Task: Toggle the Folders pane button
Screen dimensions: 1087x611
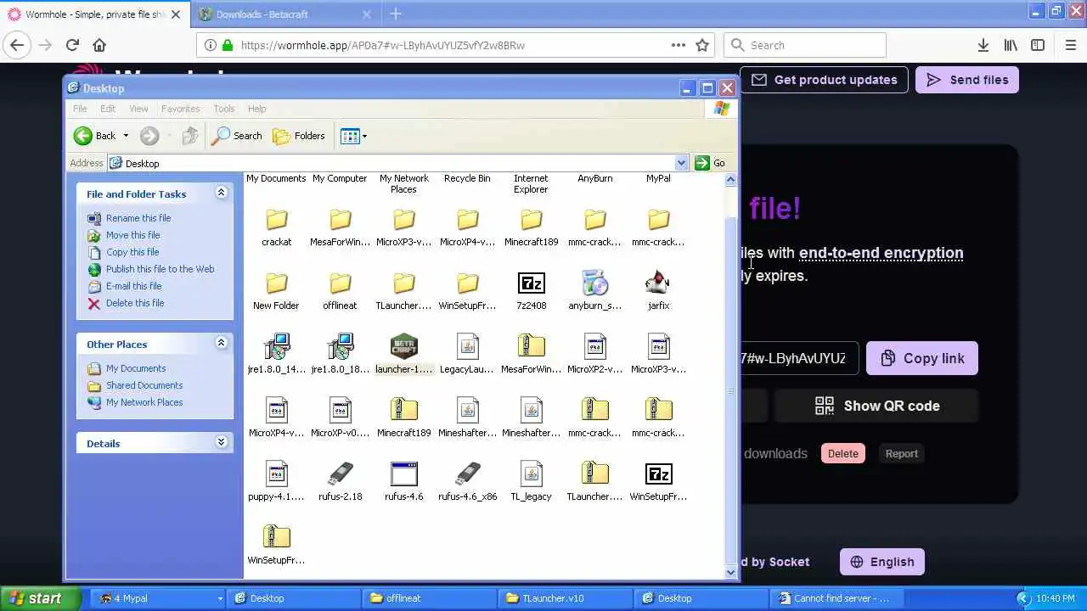Action: [299, 136]
